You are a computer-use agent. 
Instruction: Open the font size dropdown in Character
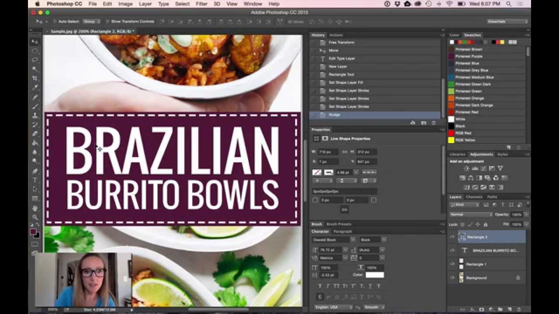345,250
